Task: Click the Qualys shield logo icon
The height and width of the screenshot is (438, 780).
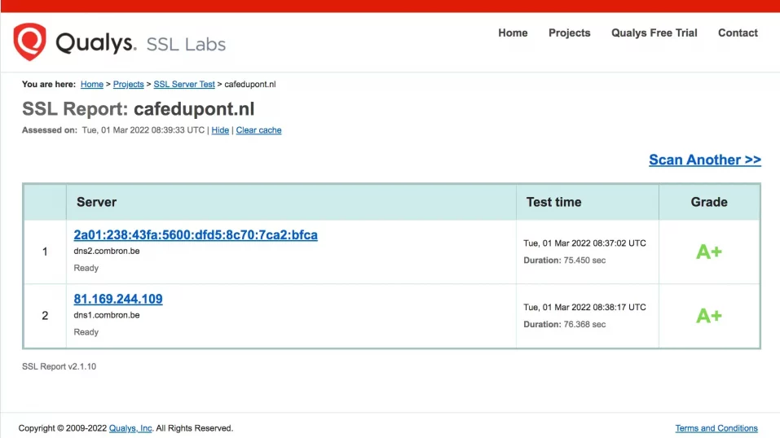Action: click(30, 42)
